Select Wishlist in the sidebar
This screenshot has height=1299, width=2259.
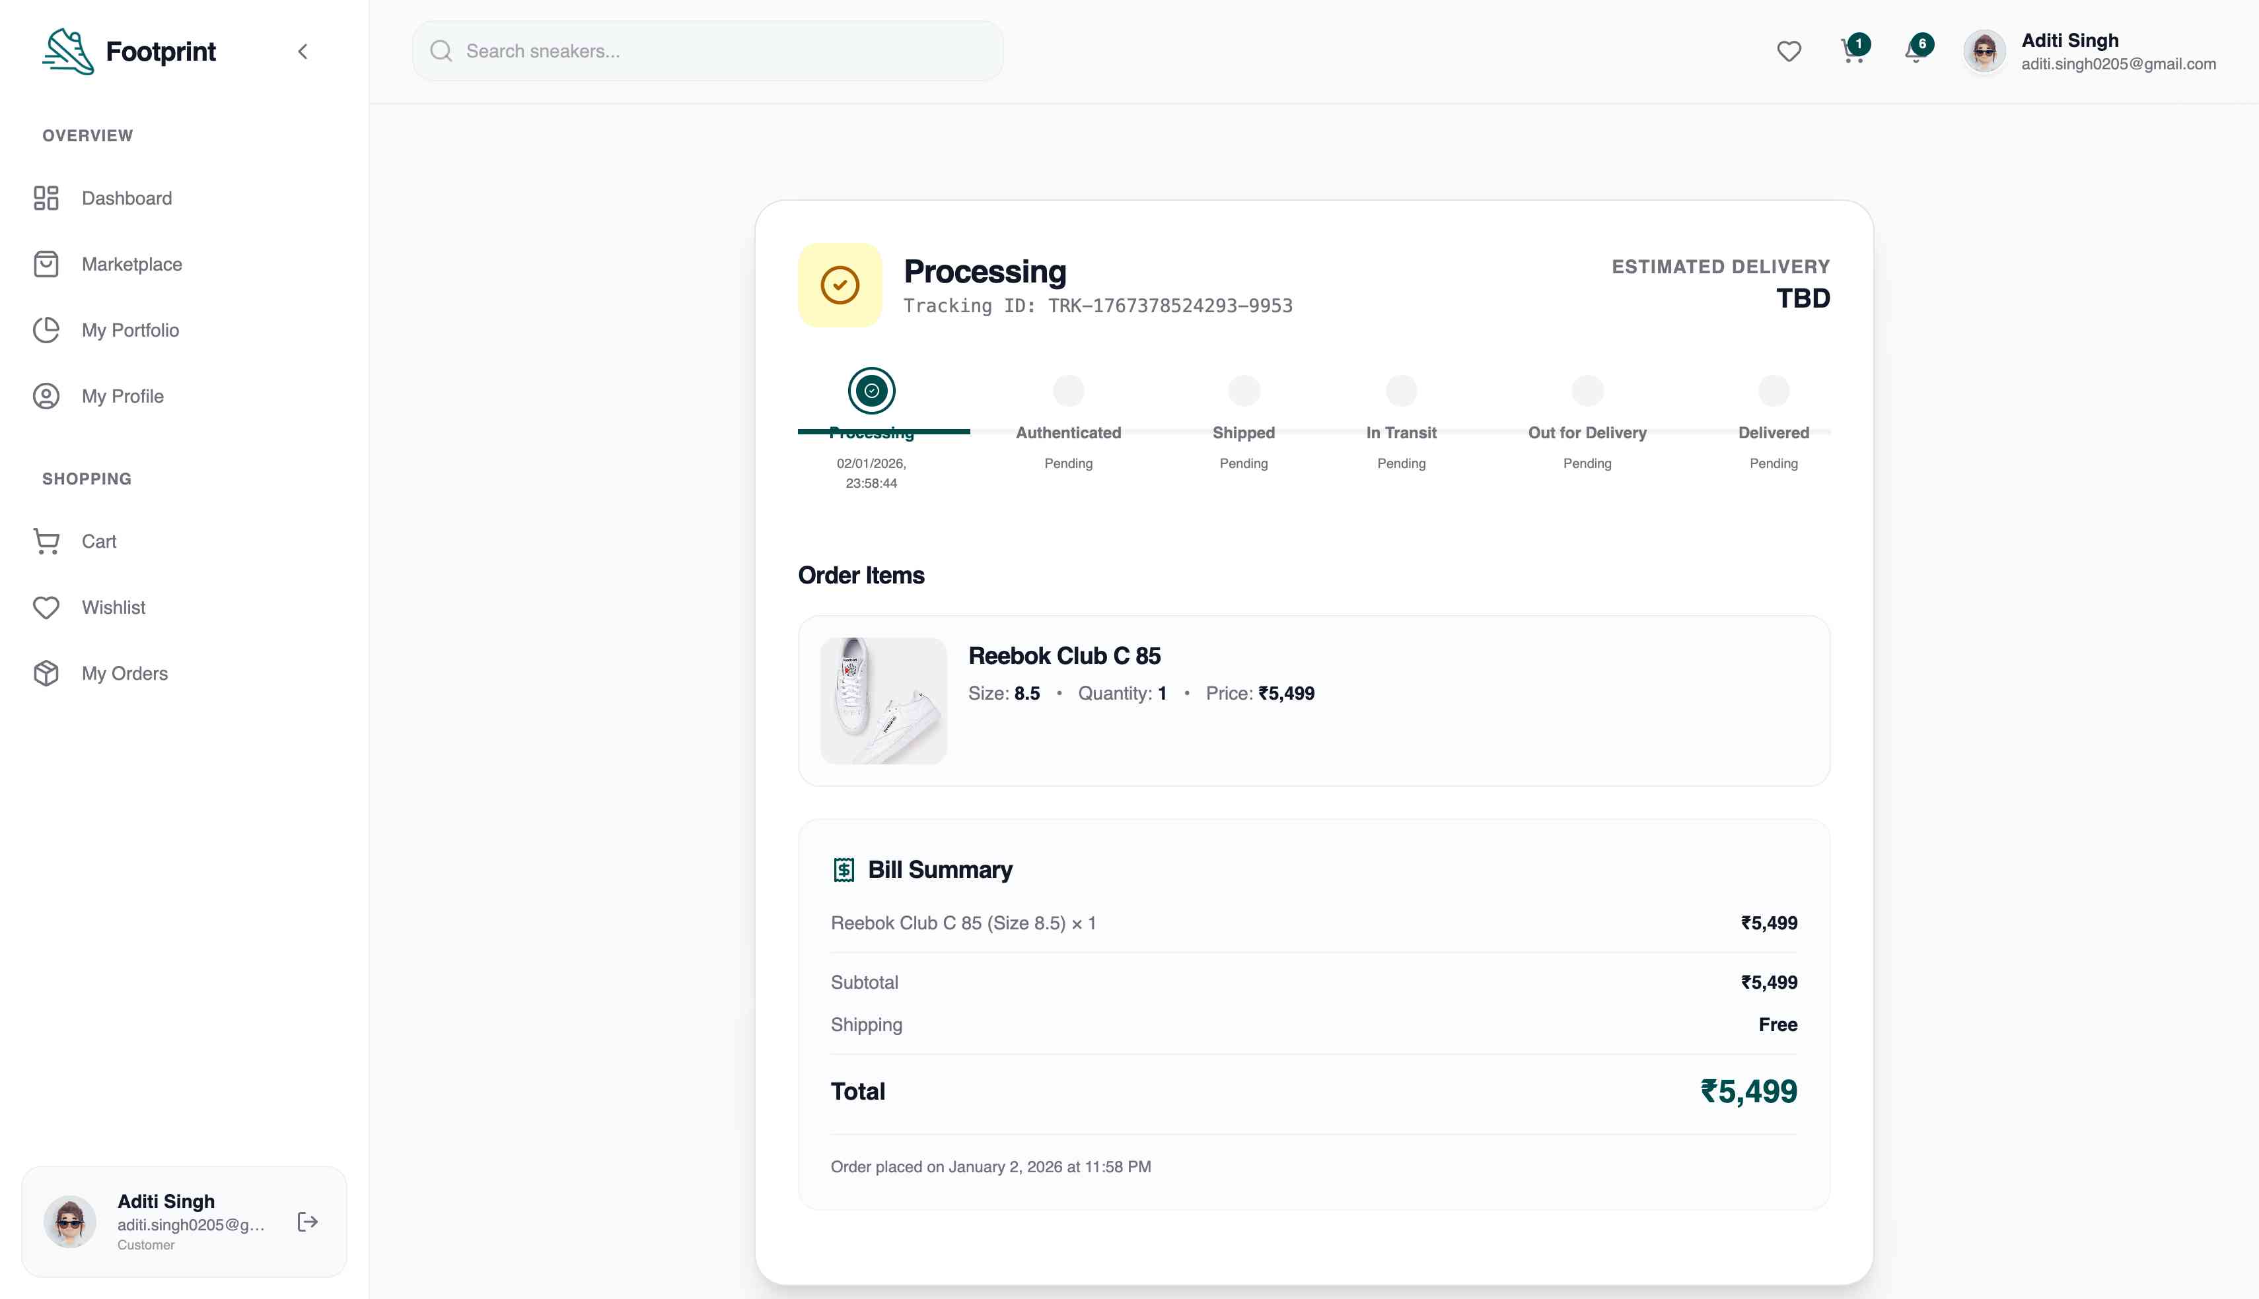pyautogui.click(x=114, y=607)
